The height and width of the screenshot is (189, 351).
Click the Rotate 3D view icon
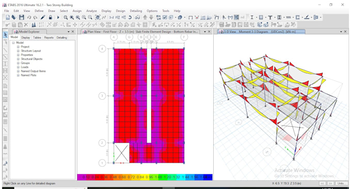coord(130,18)
